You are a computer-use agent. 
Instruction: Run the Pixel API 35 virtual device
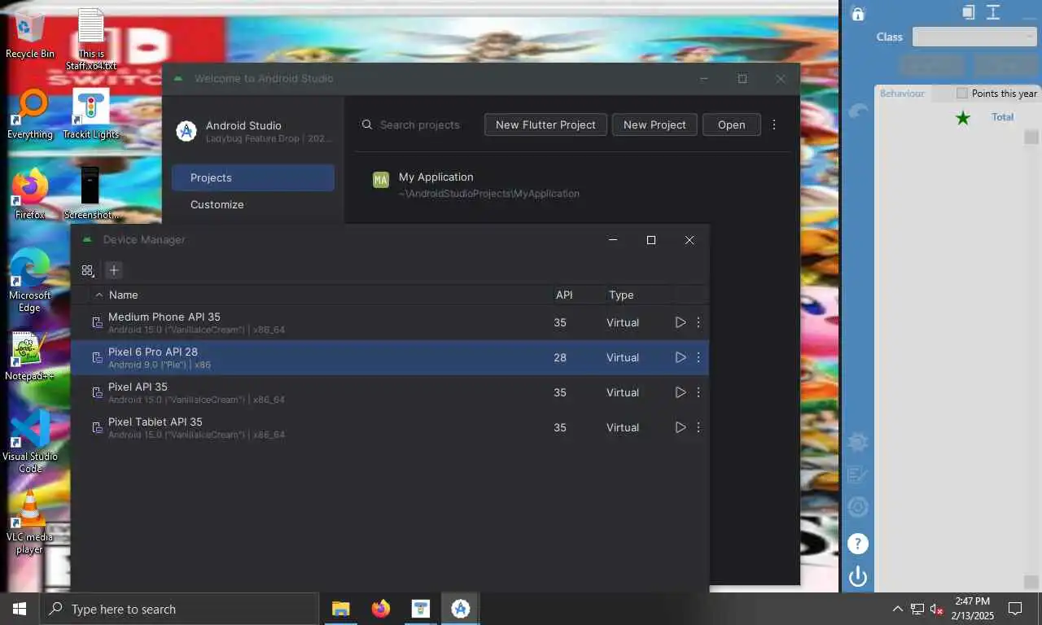point(681,392)
